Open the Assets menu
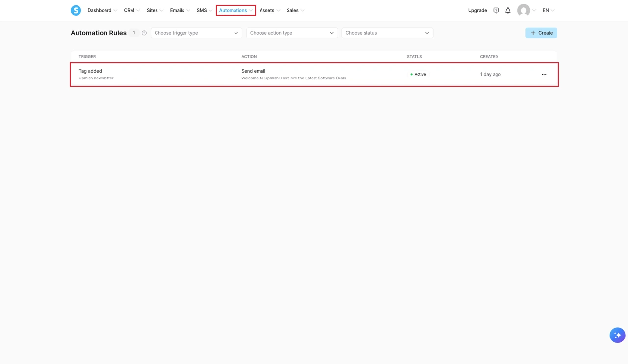628x364 pixels. [x=270, y=10]
